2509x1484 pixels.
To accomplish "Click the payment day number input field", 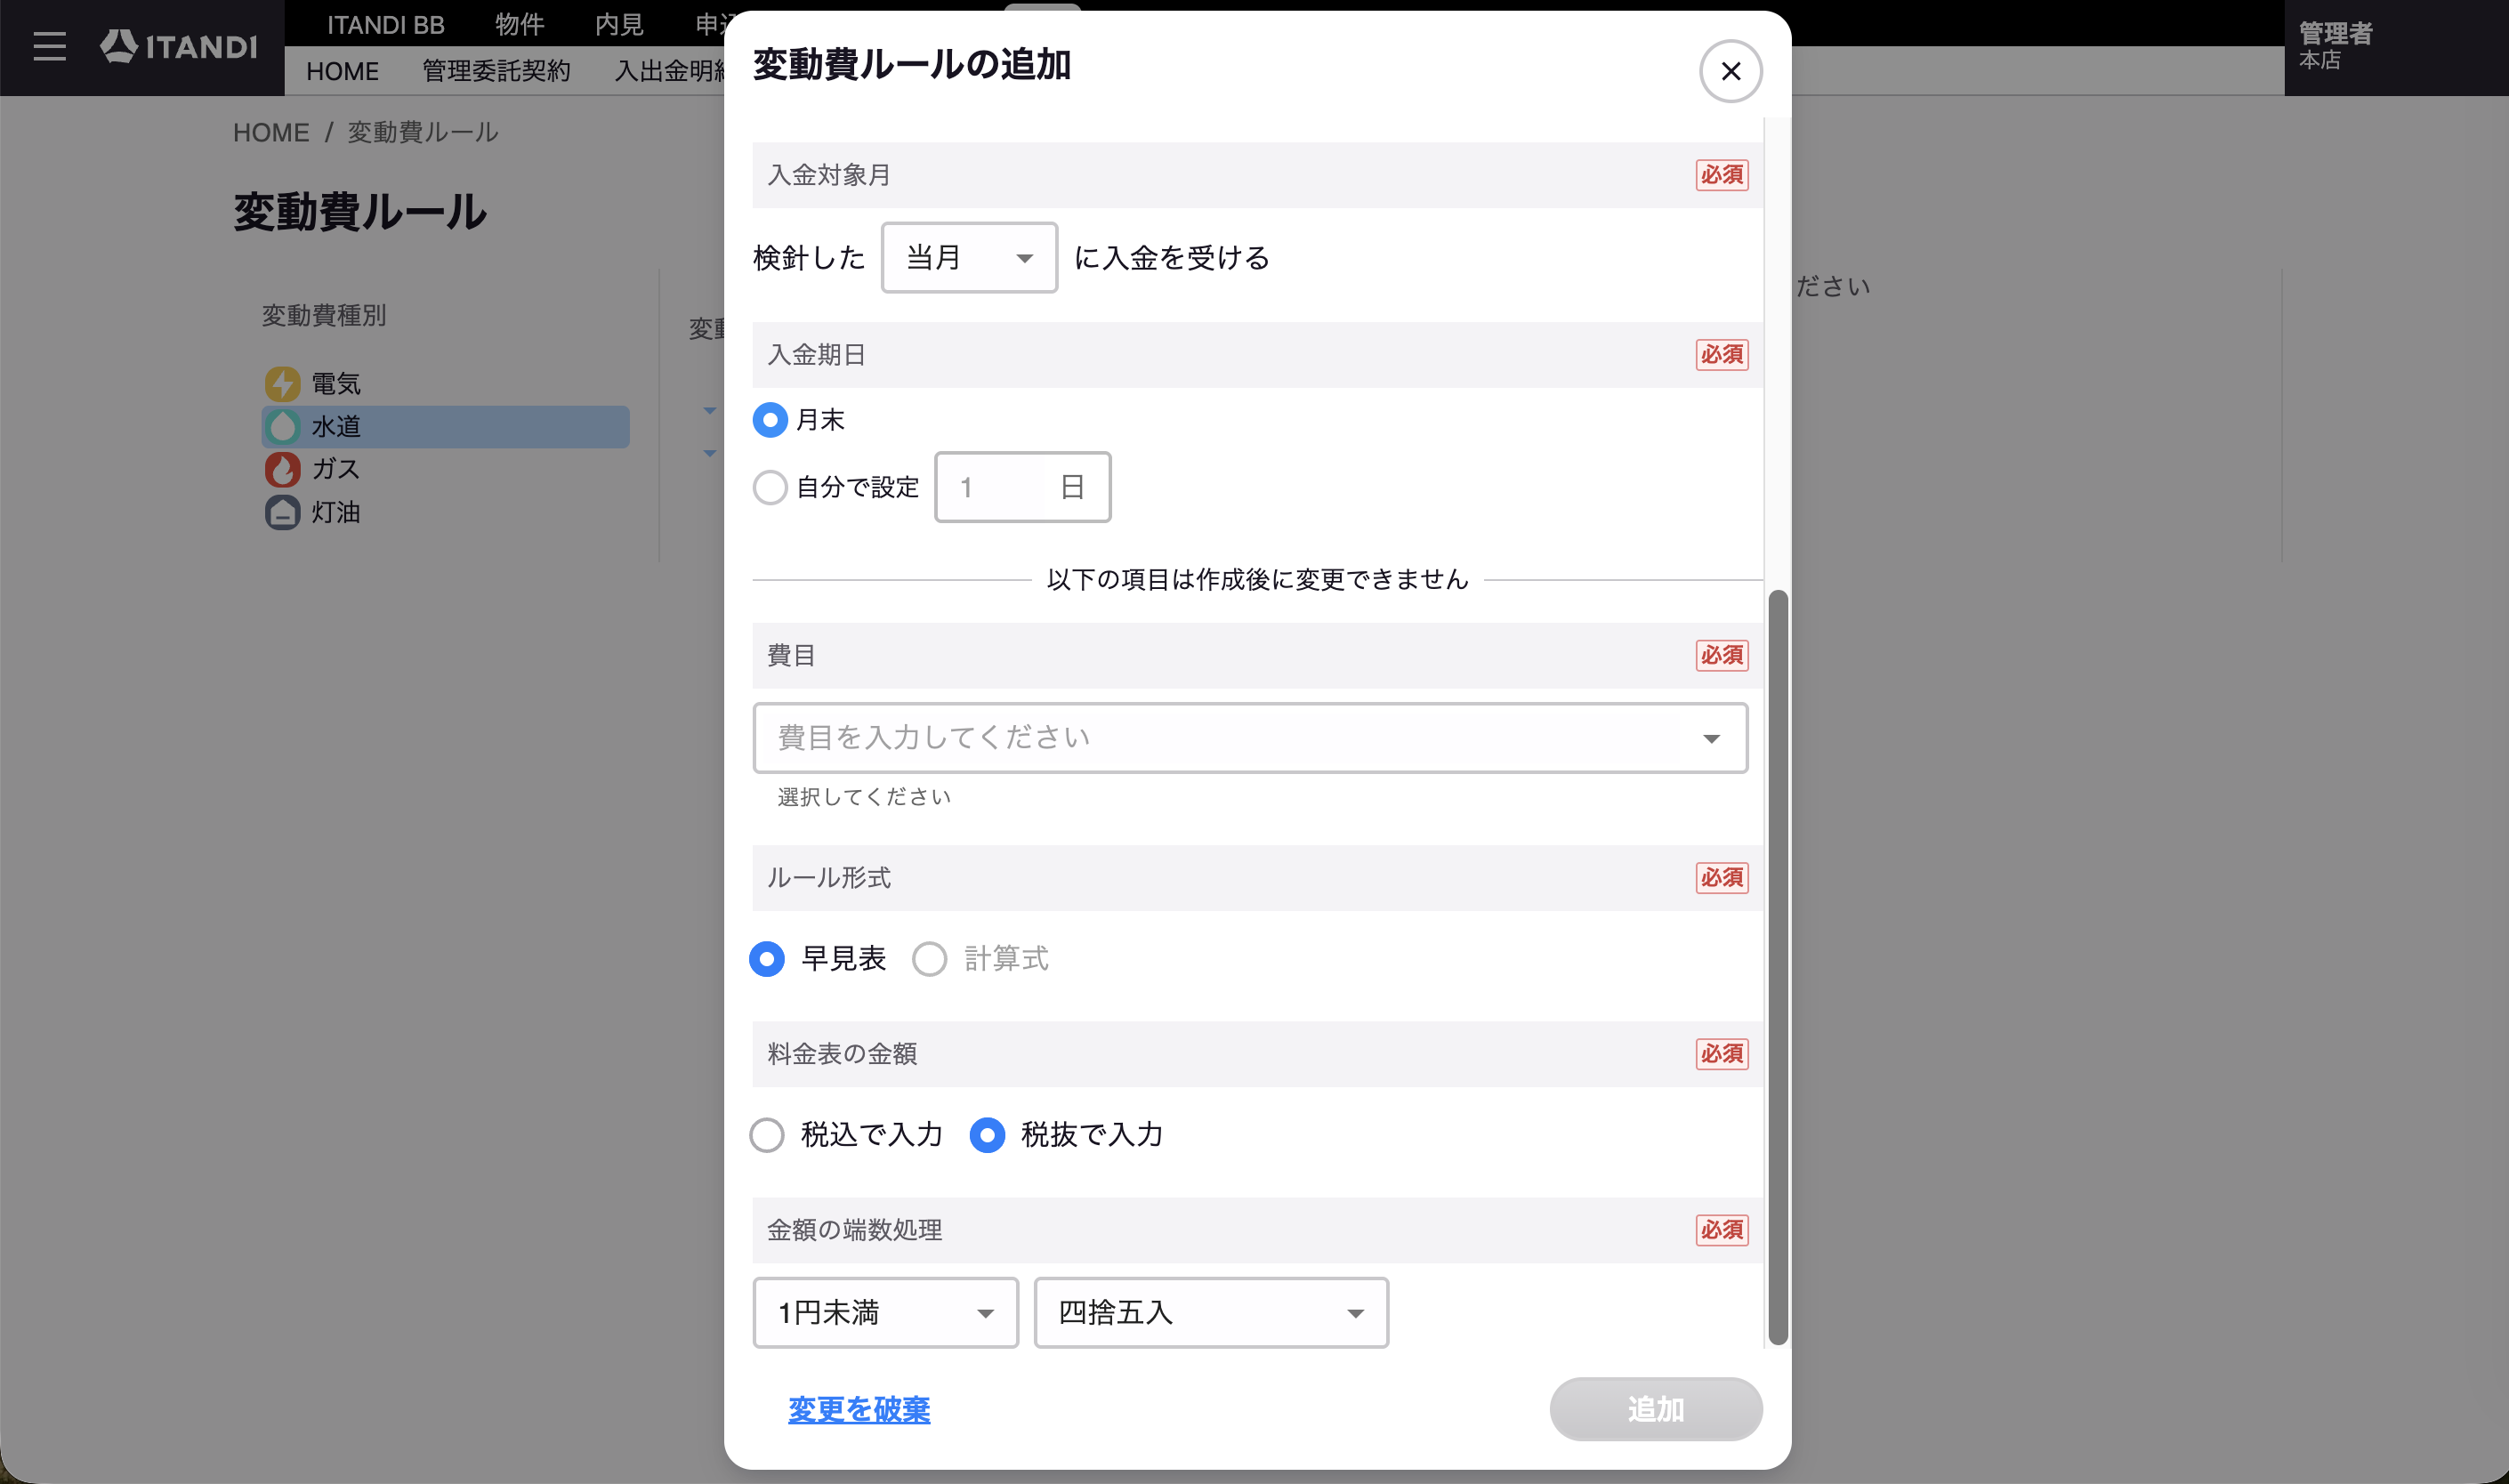I will [x=1022, y=487].
